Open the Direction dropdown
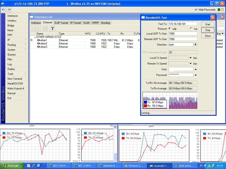 (x=195, y=45)
